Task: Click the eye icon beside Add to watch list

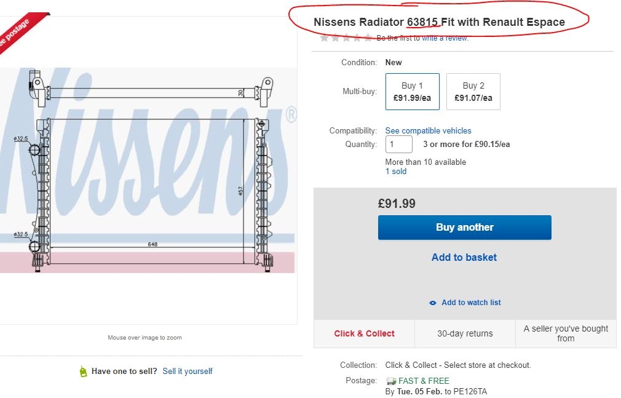Action: tap(433, 303)
